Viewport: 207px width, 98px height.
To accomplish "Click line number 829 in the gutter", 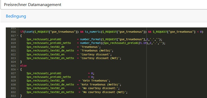I will pos(13,81).
